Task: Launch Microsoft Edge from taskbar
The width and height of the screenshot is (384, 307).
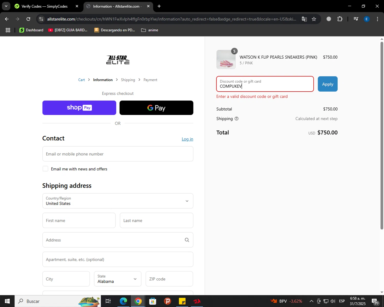Action: click(123, 301)
